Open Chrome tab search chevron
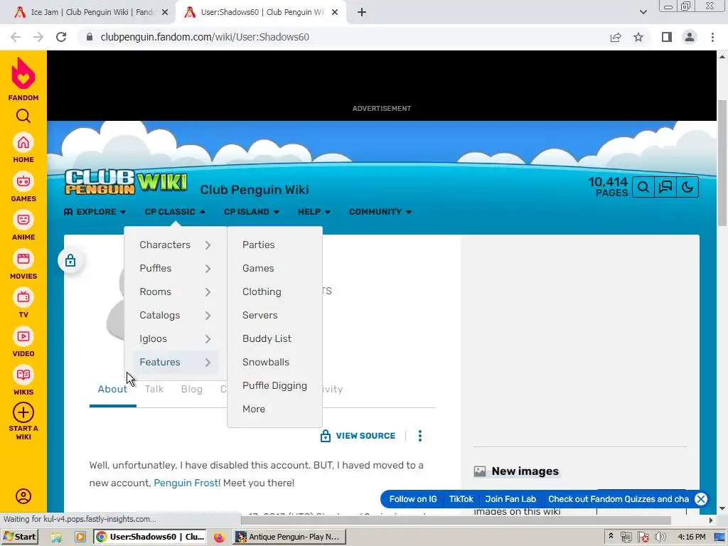Screen dimensions: 728x546 [643, 12]
